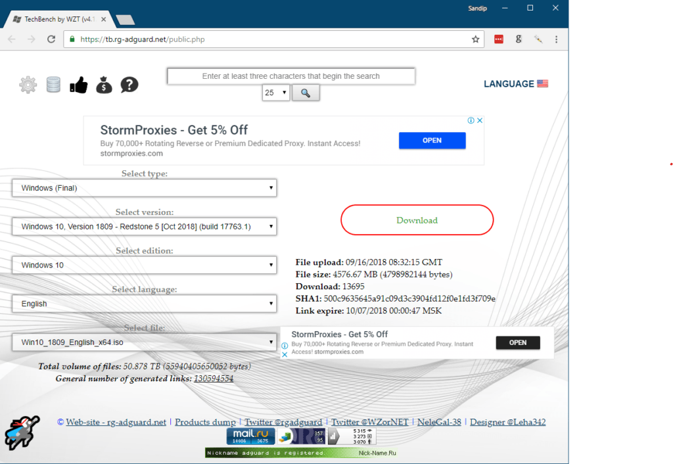The width and height of the screenshot is (673, 464).
Task: Open the Select type dropdown
Action: click(x=144, y=187)
